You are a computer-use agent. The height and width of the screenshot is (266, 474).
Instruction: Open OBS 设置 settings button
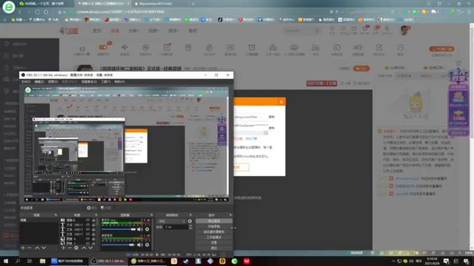click(x=214, y=243)
